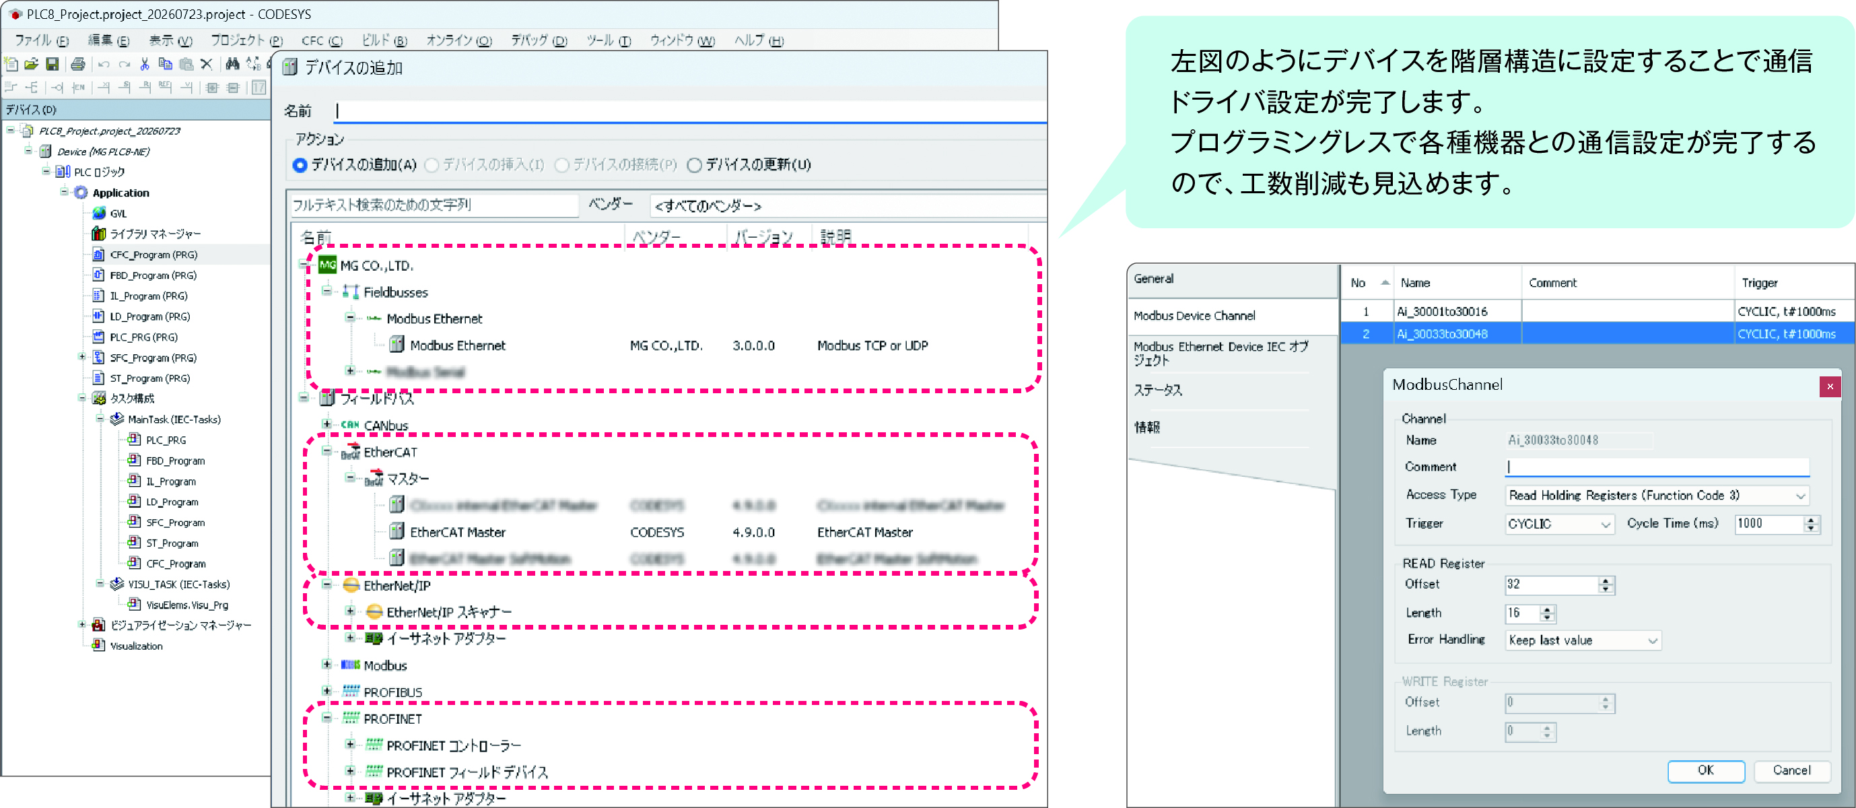Select CFC_Program (PRG) in the device tree
This screenshot has height=808, width=1856.
153,255
